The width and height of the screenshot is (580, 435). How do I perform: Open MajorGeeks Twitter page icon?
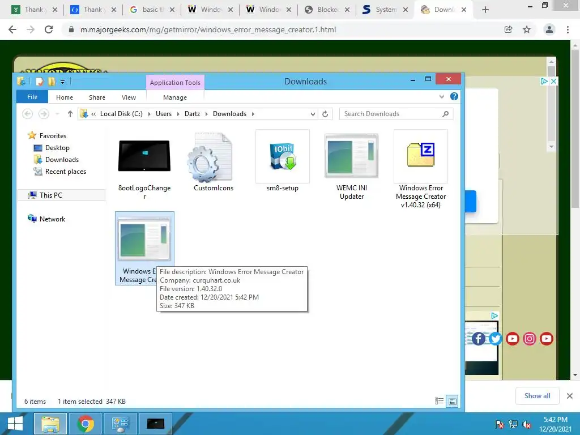click(495, 339)
